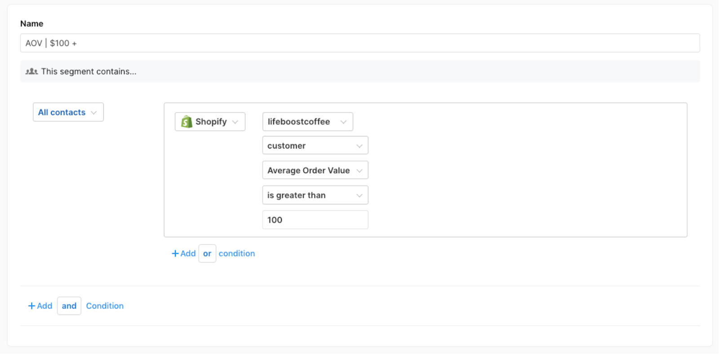Click the This segment contains text
719x354 pixels.
89,71
